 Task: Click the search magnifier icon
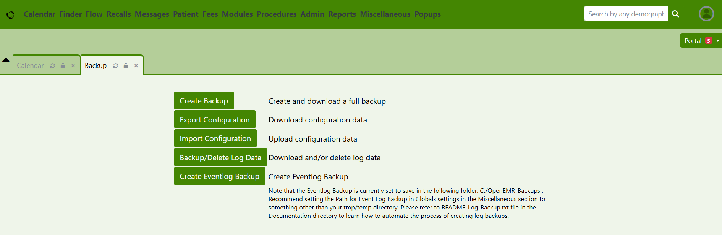pyautogui.click(x=675, y=14)
